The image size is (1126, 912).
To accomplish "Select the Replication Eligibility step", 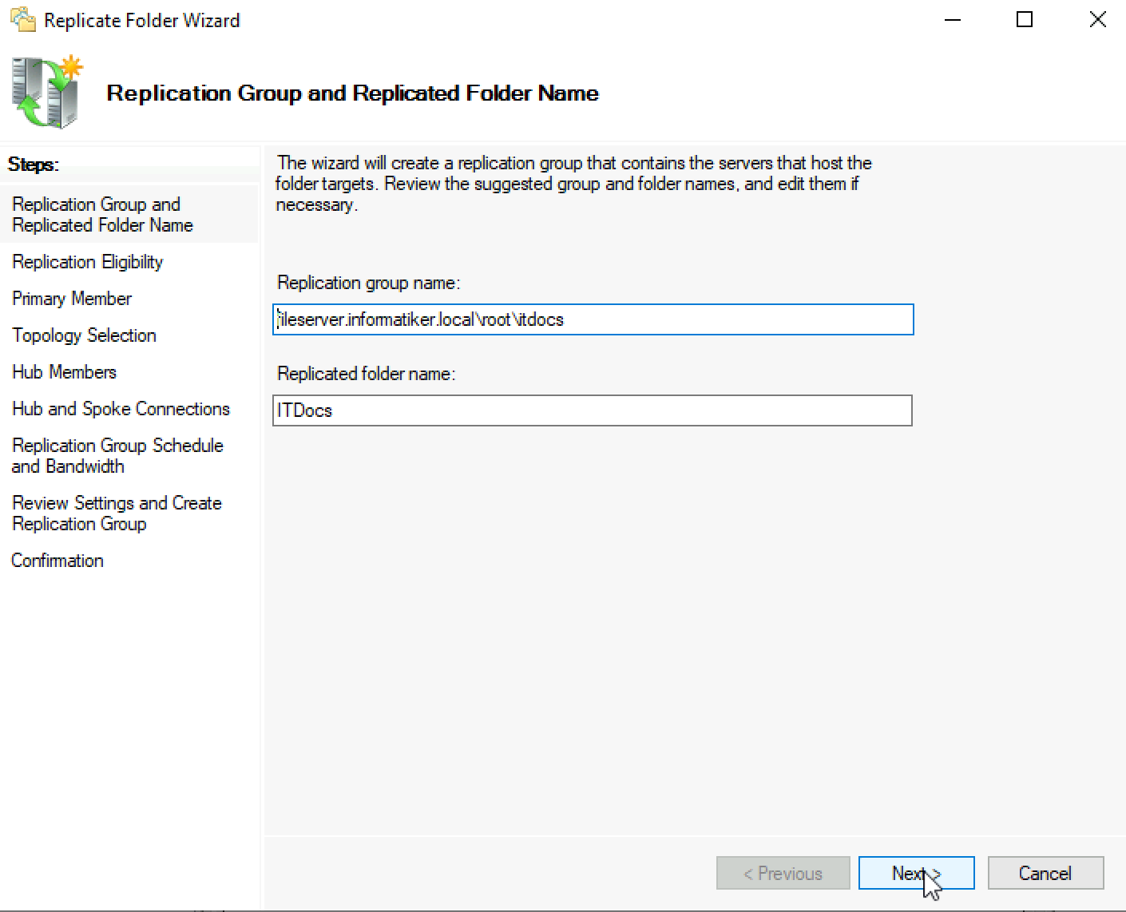I will [88, 262].
